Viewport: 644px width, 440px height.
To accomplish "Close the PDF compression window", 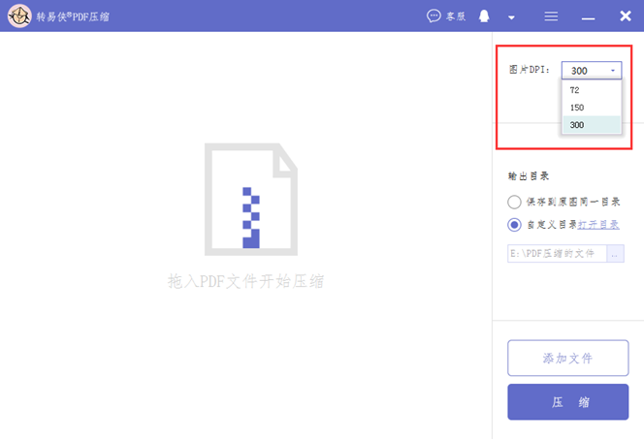I will [626, 16].
